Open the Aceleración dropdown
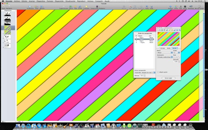 tap(165, 57)
